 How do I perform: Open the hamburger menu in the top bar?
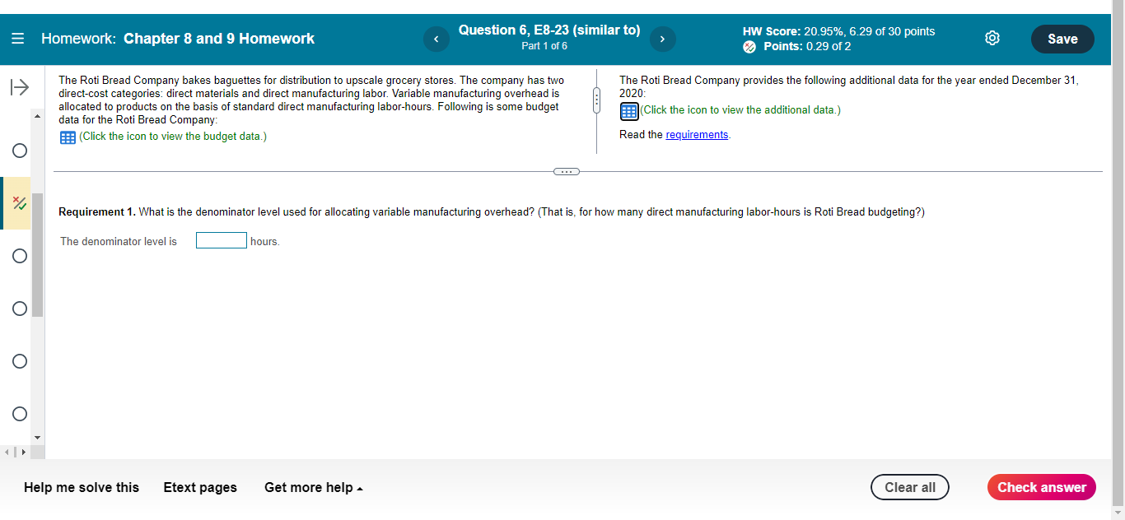(x=16, y=38)
